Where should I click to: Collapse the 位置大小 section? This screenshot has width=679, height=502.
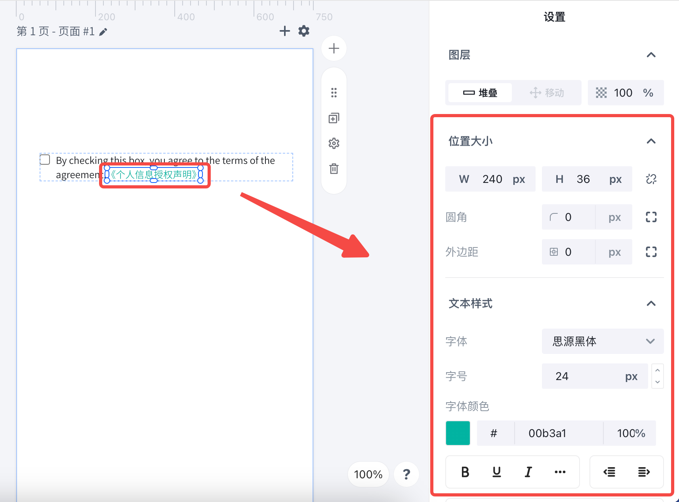(651, 141)
